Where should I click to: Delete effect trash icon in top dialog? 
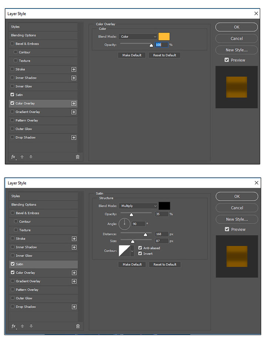(x=78, y=157)
